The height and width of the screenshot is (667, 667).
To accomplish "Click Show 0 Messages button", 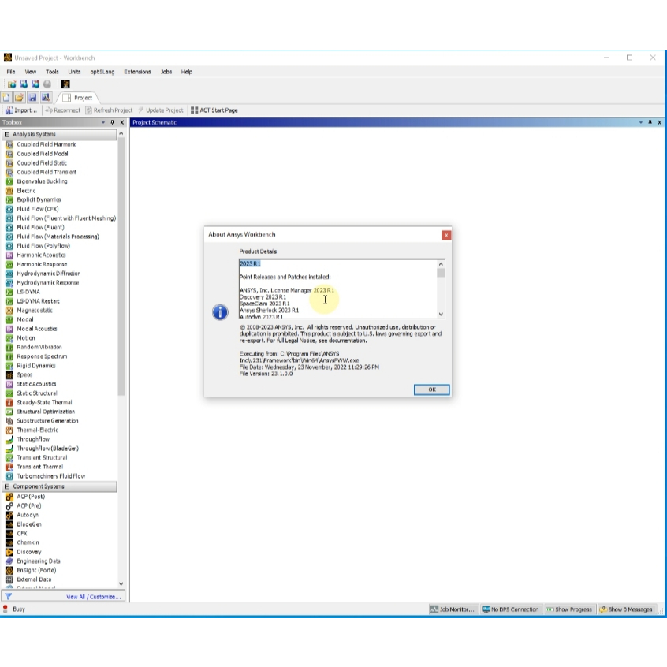I will [626, 609].
